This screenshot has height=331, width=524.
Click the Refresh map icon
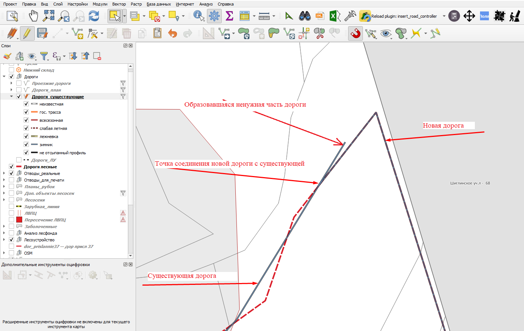point(94,16)
